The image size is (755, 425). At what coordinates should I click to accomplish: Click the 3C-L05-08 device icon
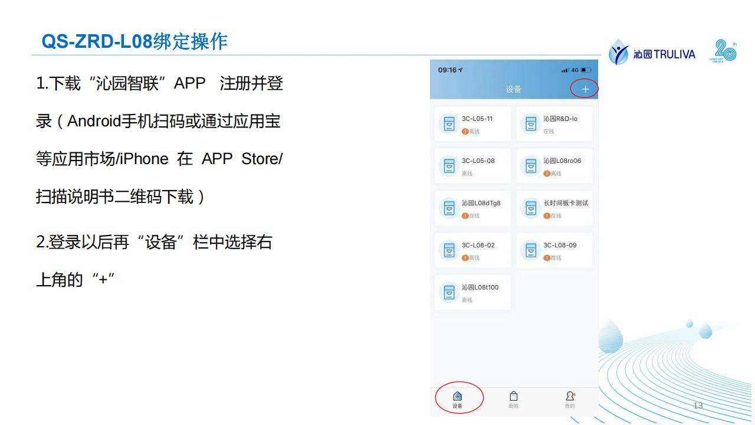click(449, 166)
